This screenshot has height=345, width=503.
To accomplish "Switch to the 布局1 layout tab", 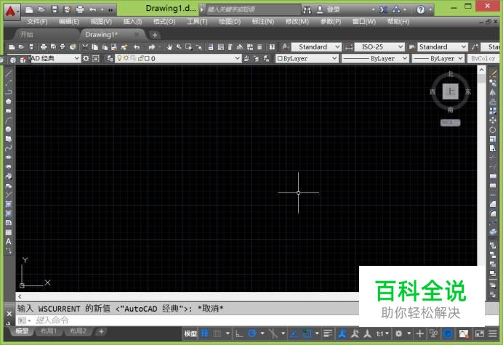I will (49, 331).
